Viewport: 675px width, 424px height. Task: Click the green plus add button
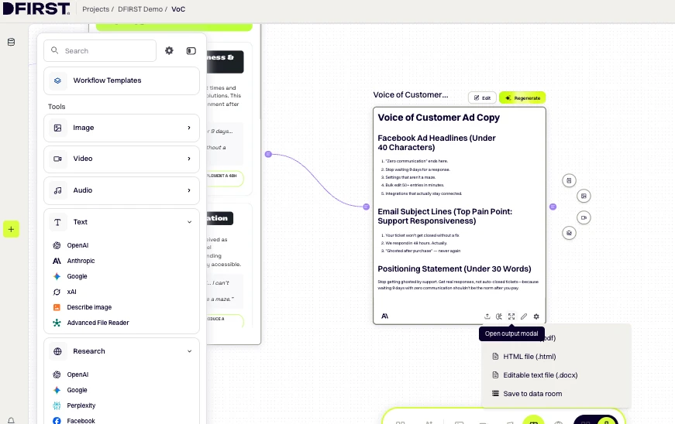click(x=11, y=229)
